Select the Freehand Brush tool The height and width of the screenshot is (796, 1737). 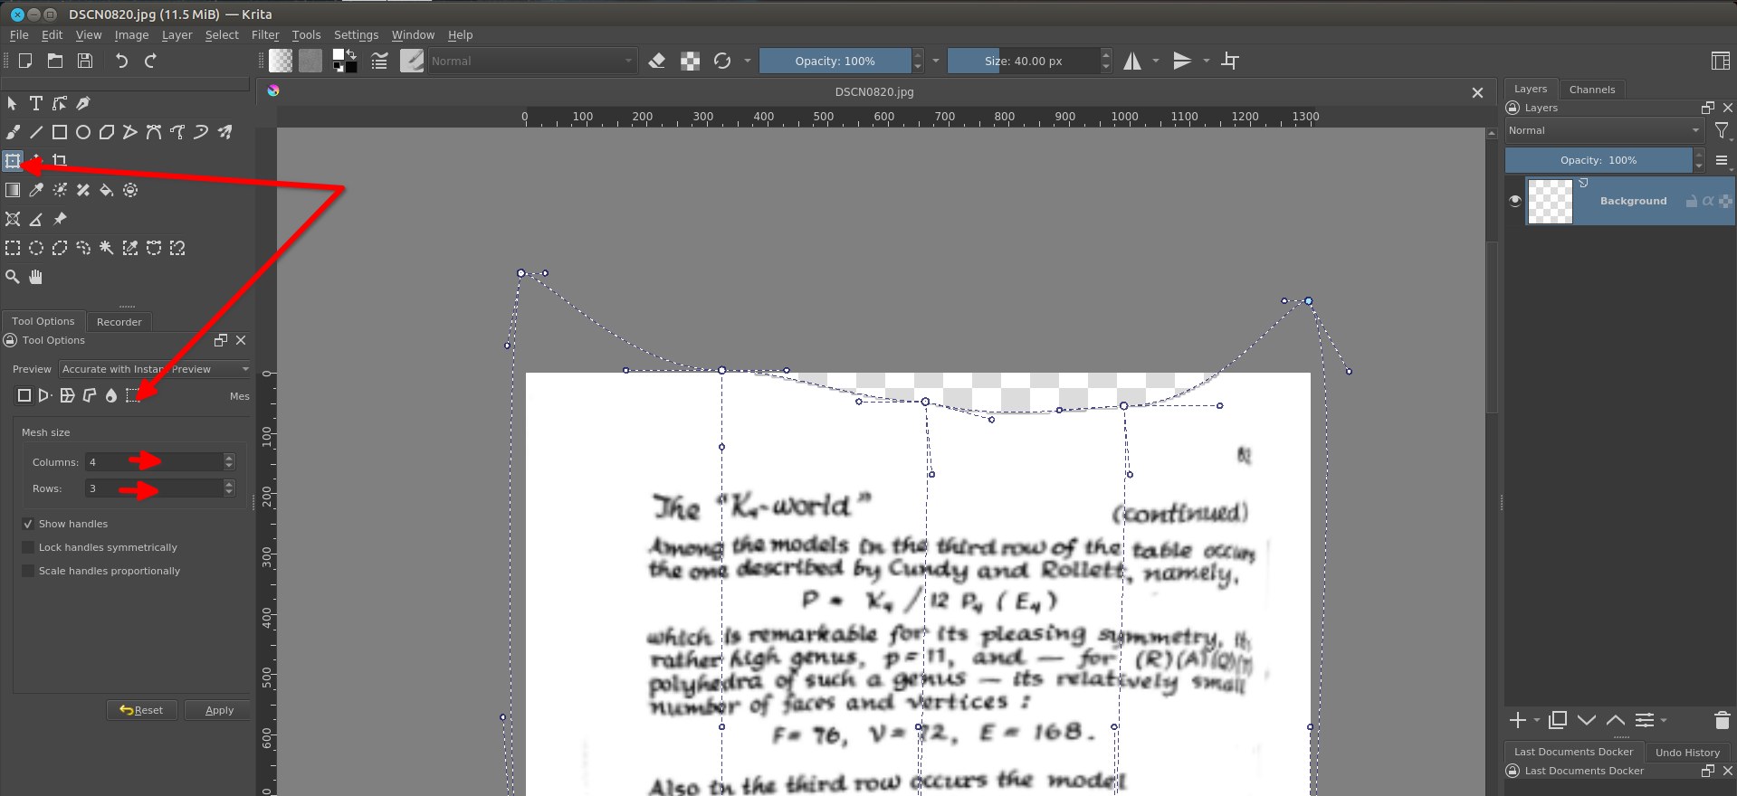point(13,132)
